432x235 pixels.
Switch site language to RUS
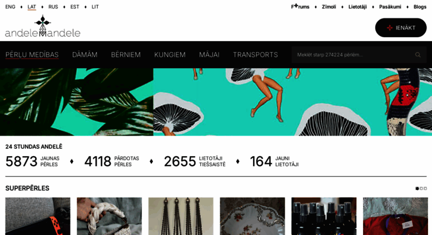point(53,7)
